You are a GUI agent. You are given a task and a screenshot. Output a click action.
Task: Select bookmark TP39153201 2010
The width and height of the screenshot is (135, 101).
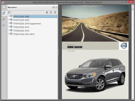pos(21,20)
